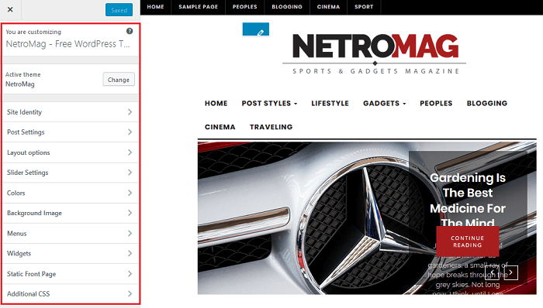Click the blue edit pencil shortcut
Viewport: 543px width, 308px height.
[255, 29]
